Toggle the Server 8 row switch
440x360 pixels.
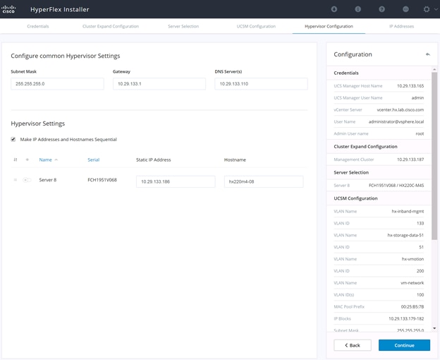tap(27, 180)
